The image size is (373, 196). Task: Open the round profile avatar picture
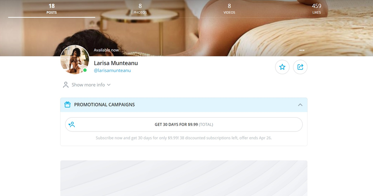coord(75,60)
